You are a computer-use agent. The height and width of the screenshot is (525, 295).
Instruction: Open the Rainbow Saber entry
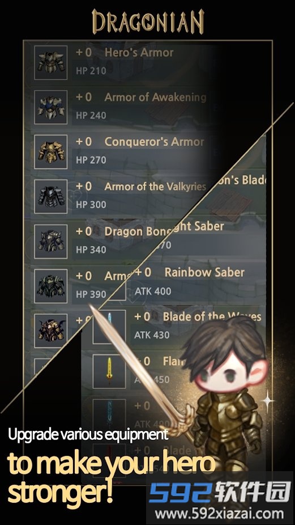(x=199, y=282)
